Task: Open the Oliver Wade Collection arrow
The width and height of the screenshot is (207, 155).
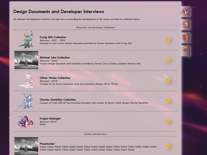Action: tap(169, 80)
